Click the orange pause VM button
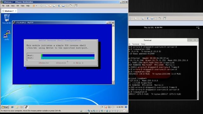Viewport: 203px width, 114px height. [x=34, y=6]
